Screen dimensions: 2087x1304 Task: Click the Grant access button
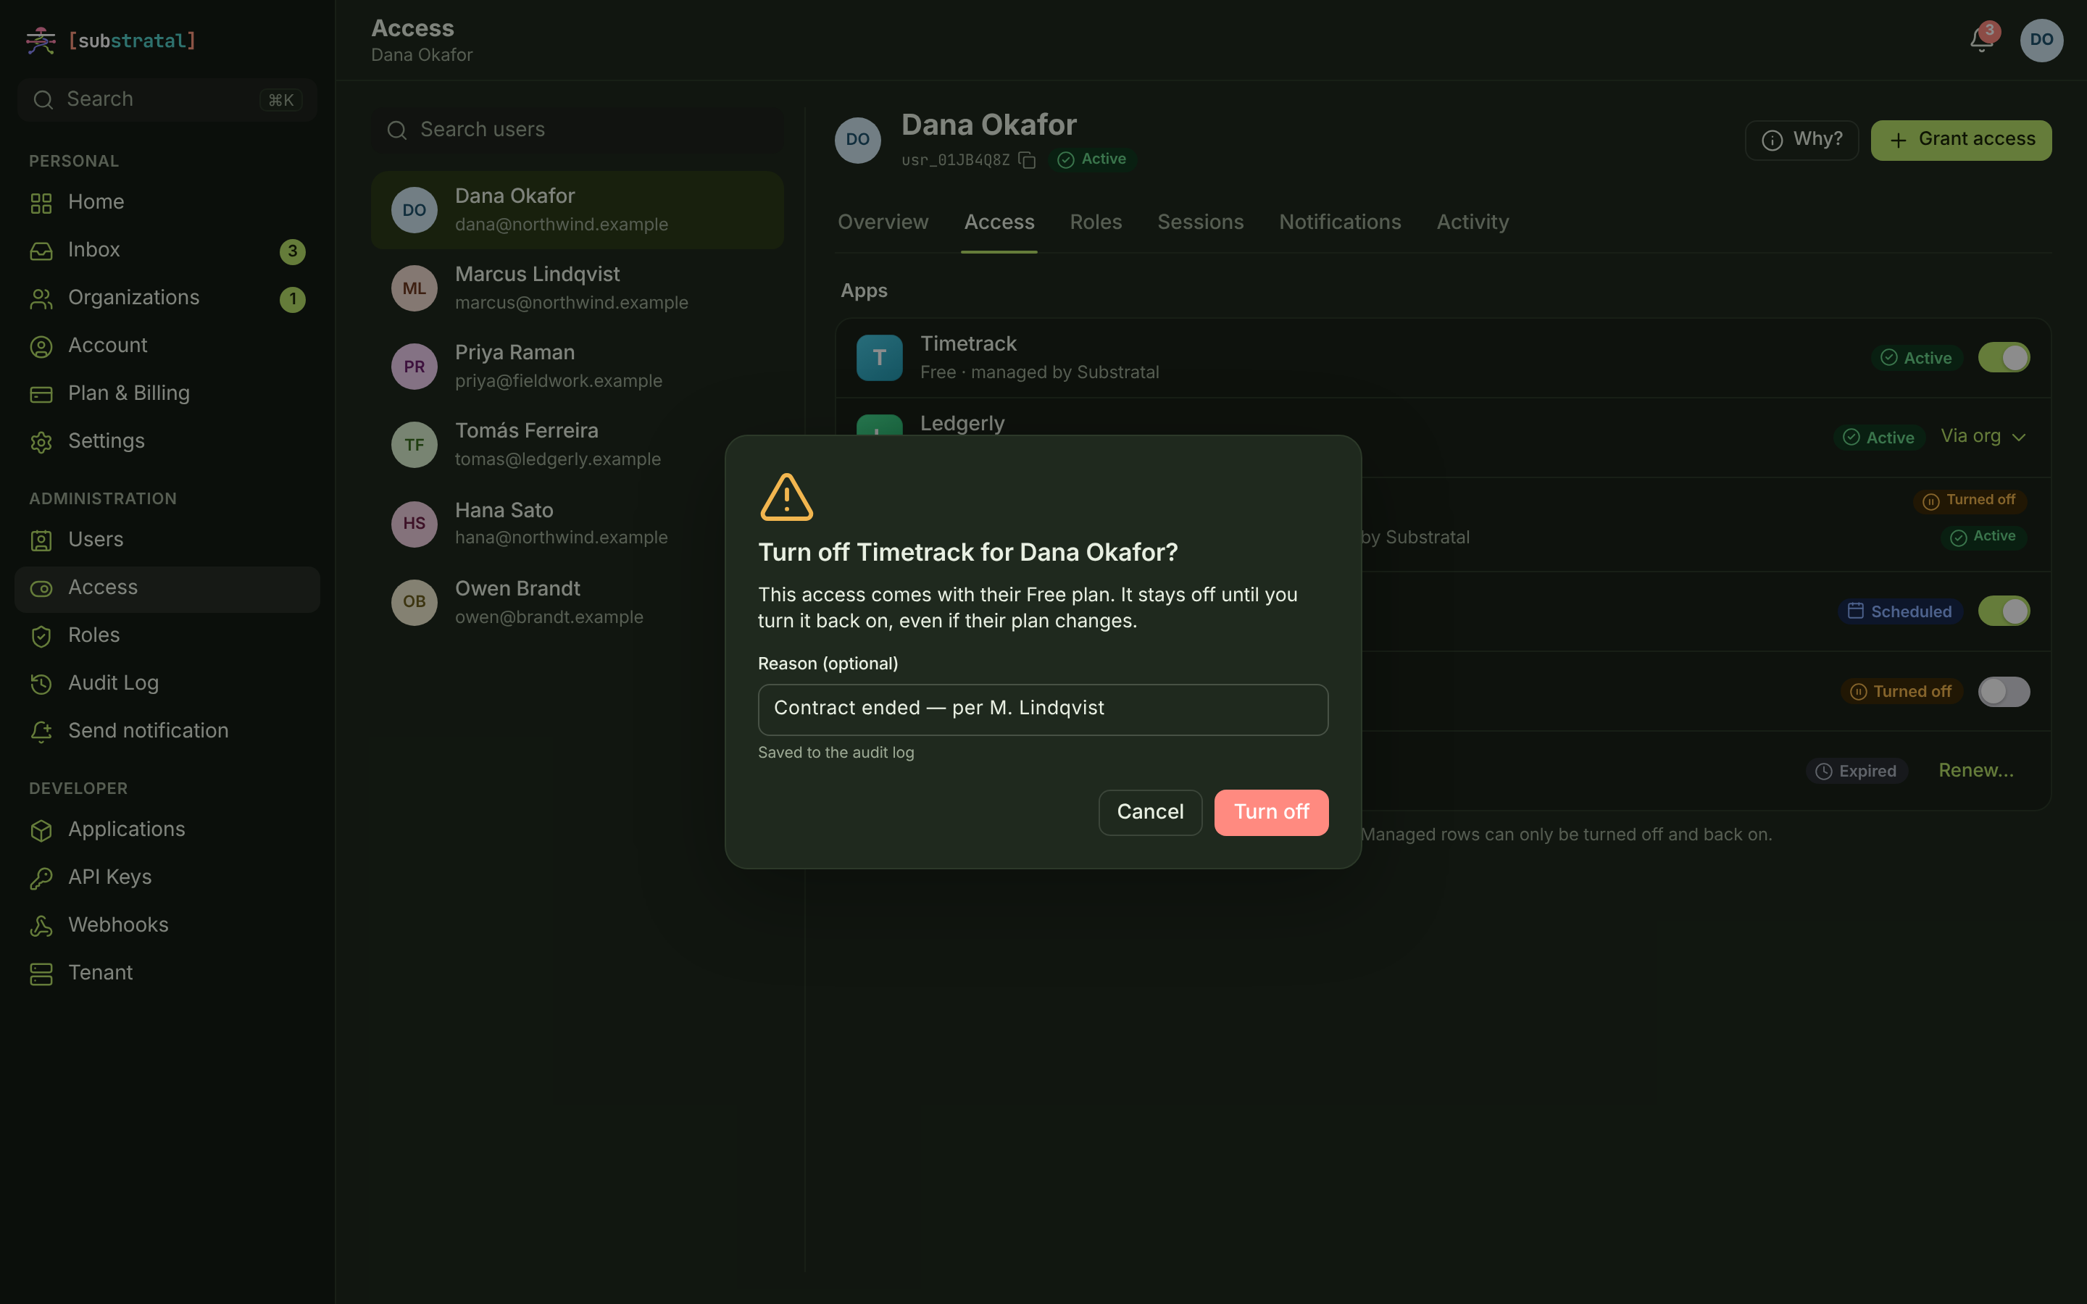tap(1961, 140)
